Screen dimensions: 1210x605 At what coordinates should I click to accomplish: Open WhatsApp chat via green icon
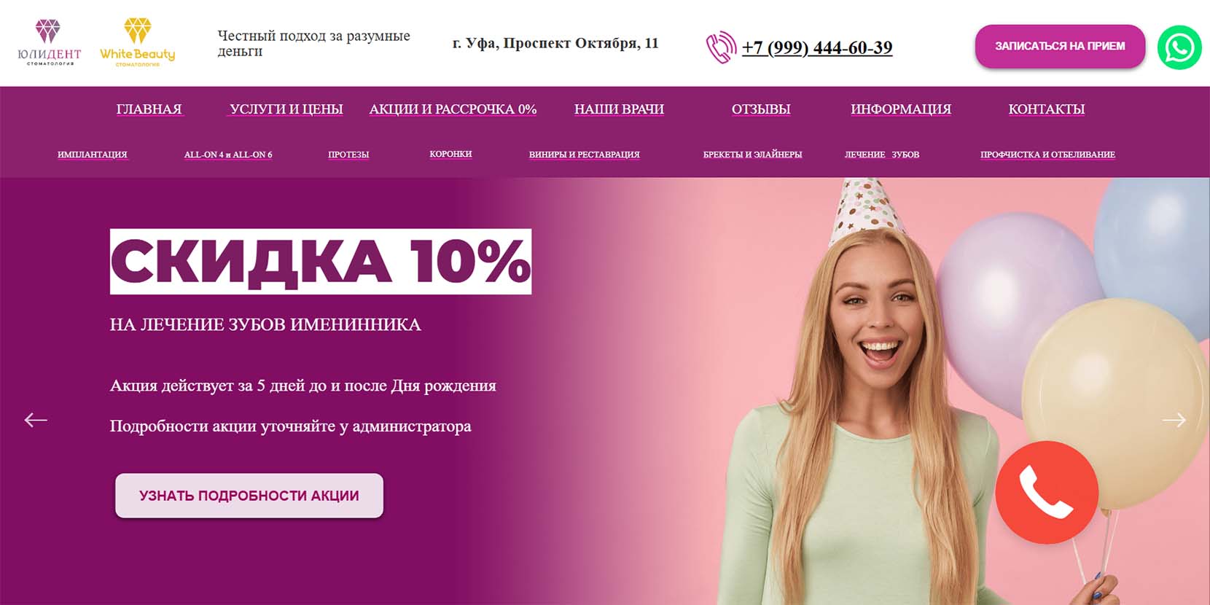coord(1179,48)
